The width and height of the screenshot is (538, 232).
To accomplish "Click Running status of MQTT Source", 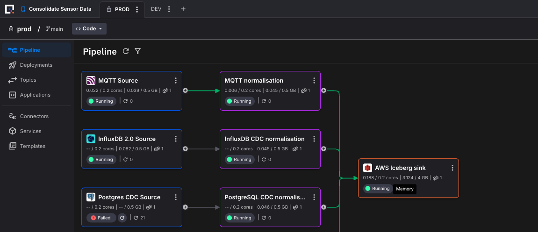I will click(101, 101).
